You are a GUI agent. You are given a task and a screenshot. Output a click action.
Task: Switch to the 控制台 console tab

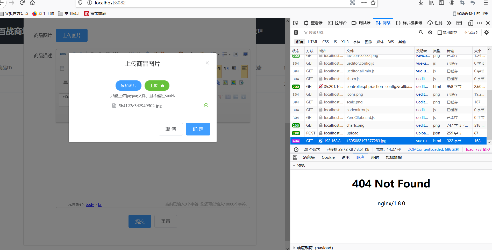point(337,23)
